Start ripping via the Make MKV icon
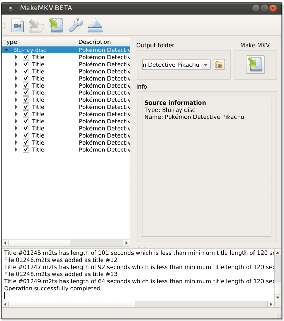Screen dimensions: 284x321 255,65
